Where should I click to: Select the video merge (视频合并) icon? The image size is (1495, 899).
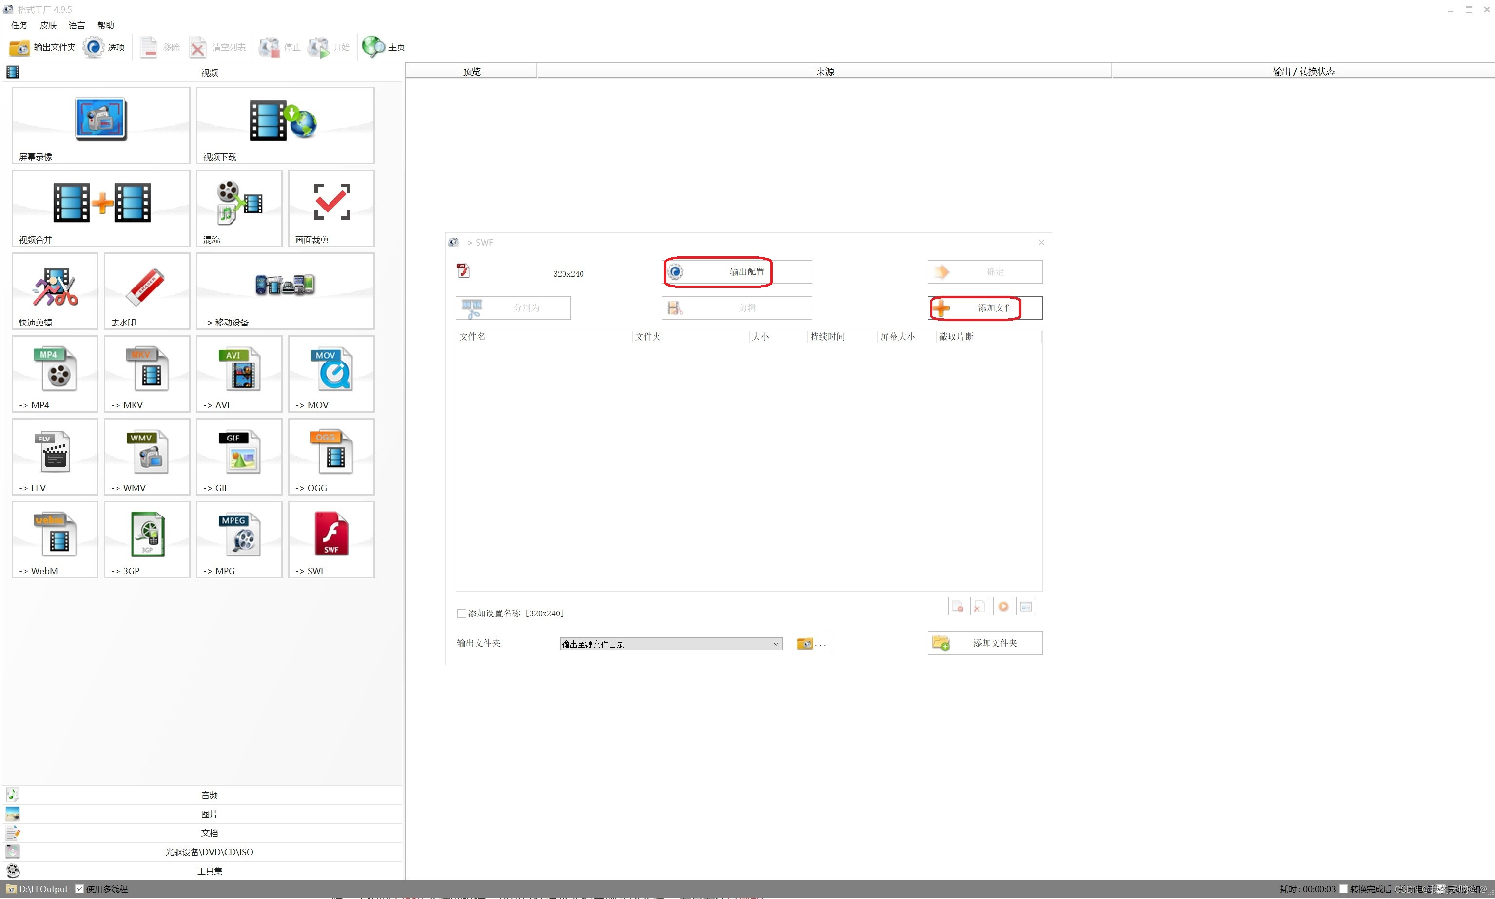pyautogui.click(x=100, y=207)
